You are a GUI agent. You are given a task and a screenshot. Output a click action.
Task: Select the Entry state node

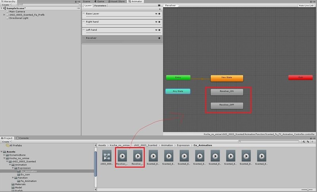point(178,77)
